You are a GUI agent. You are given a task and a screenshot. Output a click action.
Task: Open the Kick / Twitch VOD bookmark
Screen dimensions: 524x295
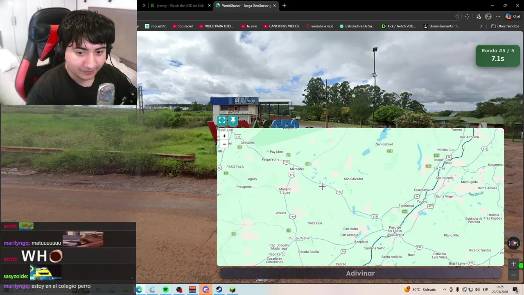click(398, 26)
